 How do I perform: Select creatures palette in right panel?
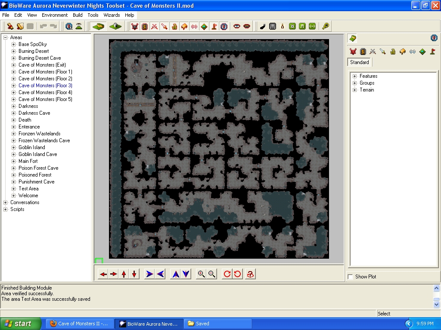pos(353,52)
